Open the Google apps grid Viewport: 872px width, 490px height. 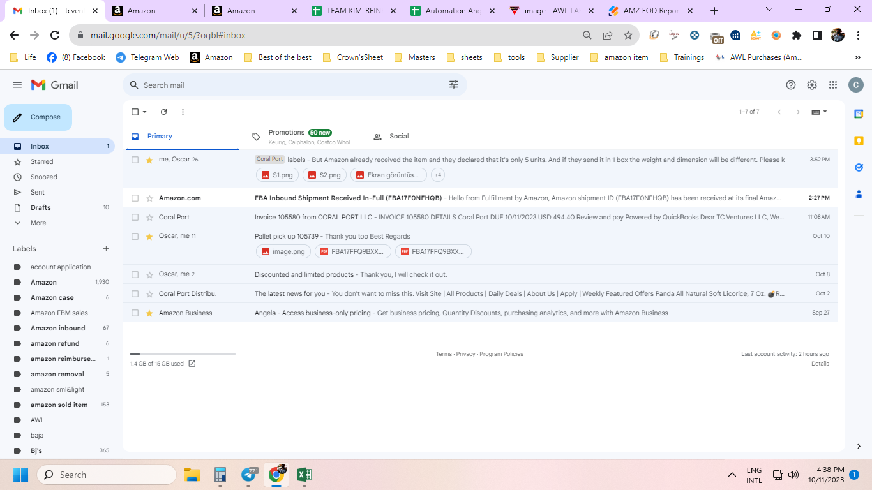pos(833,85)
